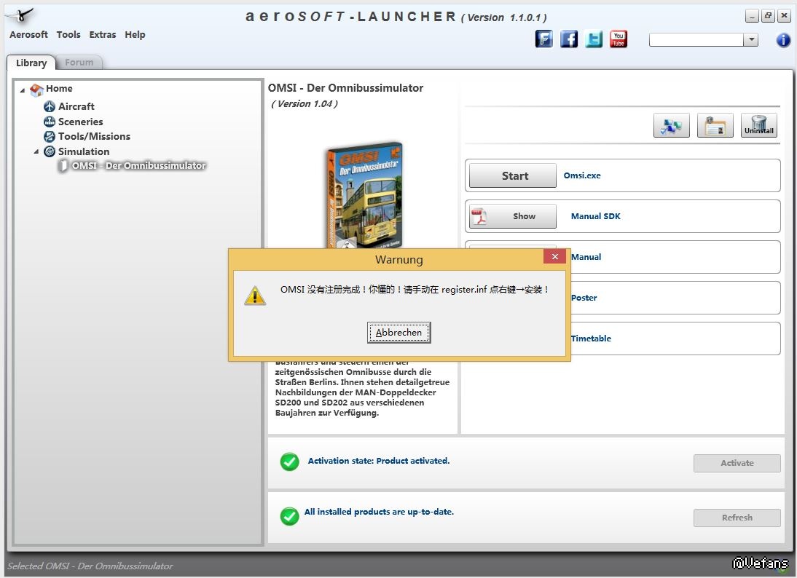Open the Extras menu

point(103,34)
